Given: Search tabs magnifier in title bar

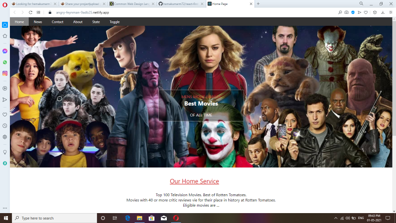Looking at the screenshot, I should [361, 3].
